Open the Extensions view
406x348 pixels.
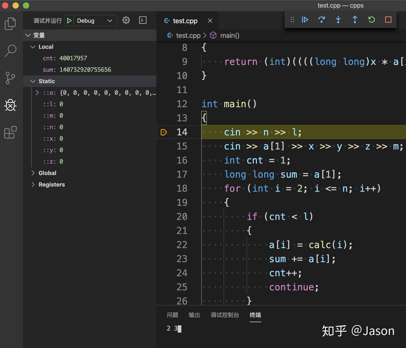tap(10, 132)
